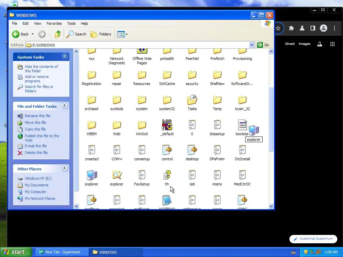The image size is (343, 257).
Task: Switch to New Tab - Supermium taskbar button
Action: pos(62,252)
